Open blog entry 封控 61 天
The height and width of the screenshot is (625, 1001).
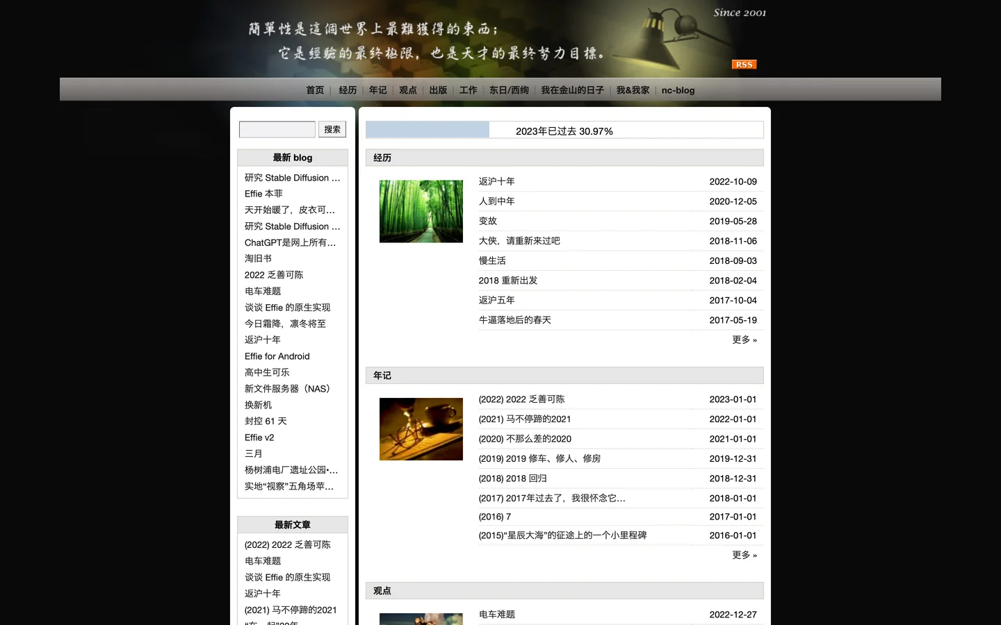click(266, 421)
